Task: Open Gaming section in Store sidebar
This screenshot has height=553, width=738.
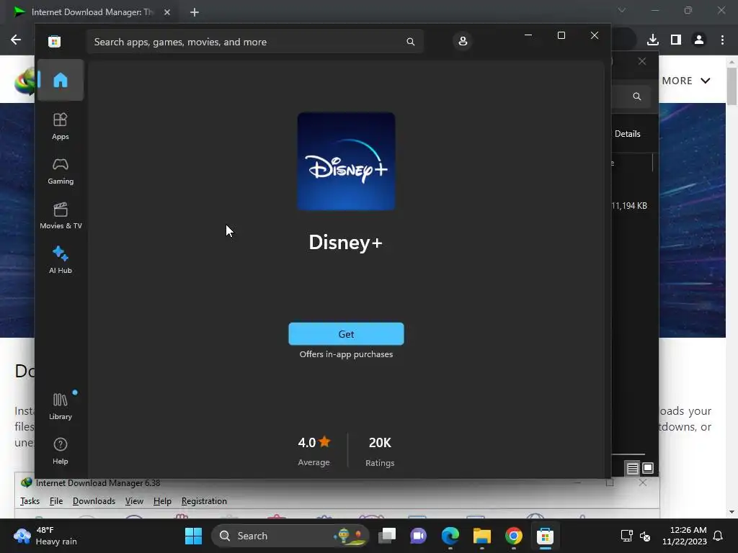Action: [x=61, y=171]
